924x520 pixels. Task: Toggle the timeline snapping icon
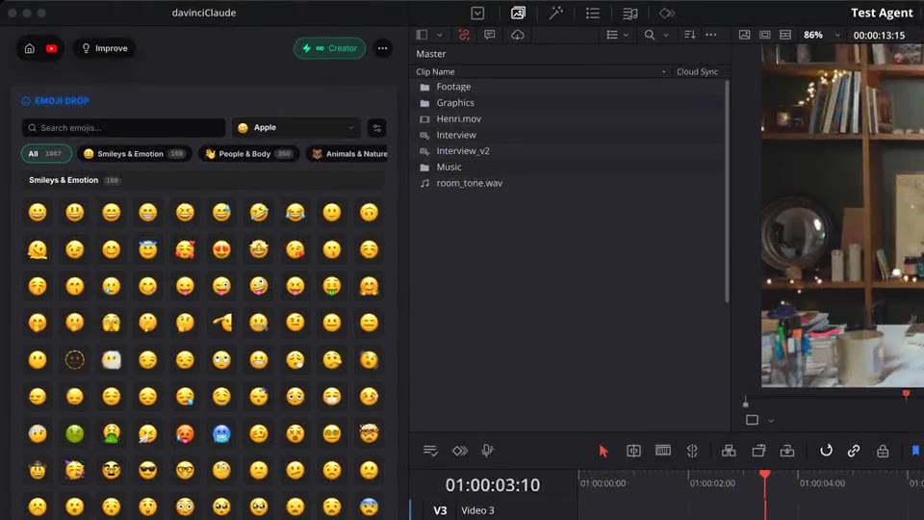tap(826, 451)
